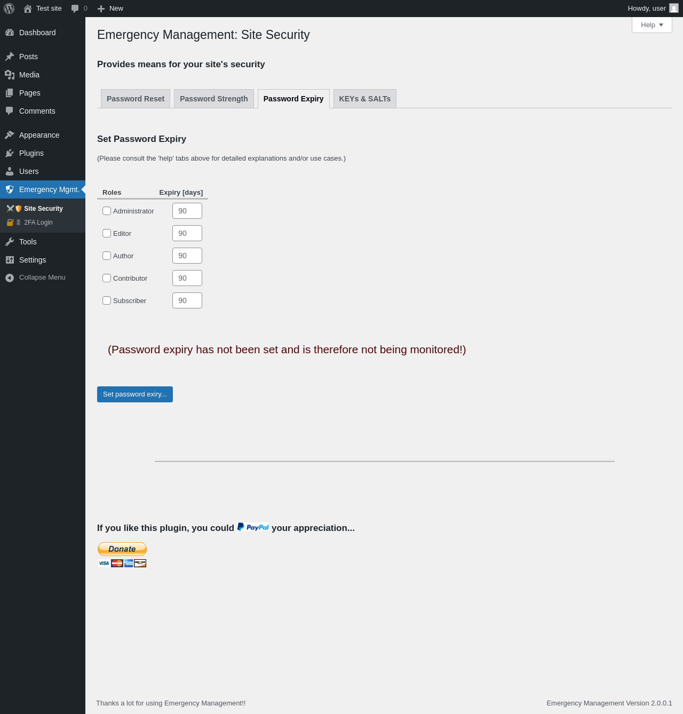Check the Contributor role checkbox
Image resolution: width=683 pixels, height=714 pixels.
[x=107, y=278]
